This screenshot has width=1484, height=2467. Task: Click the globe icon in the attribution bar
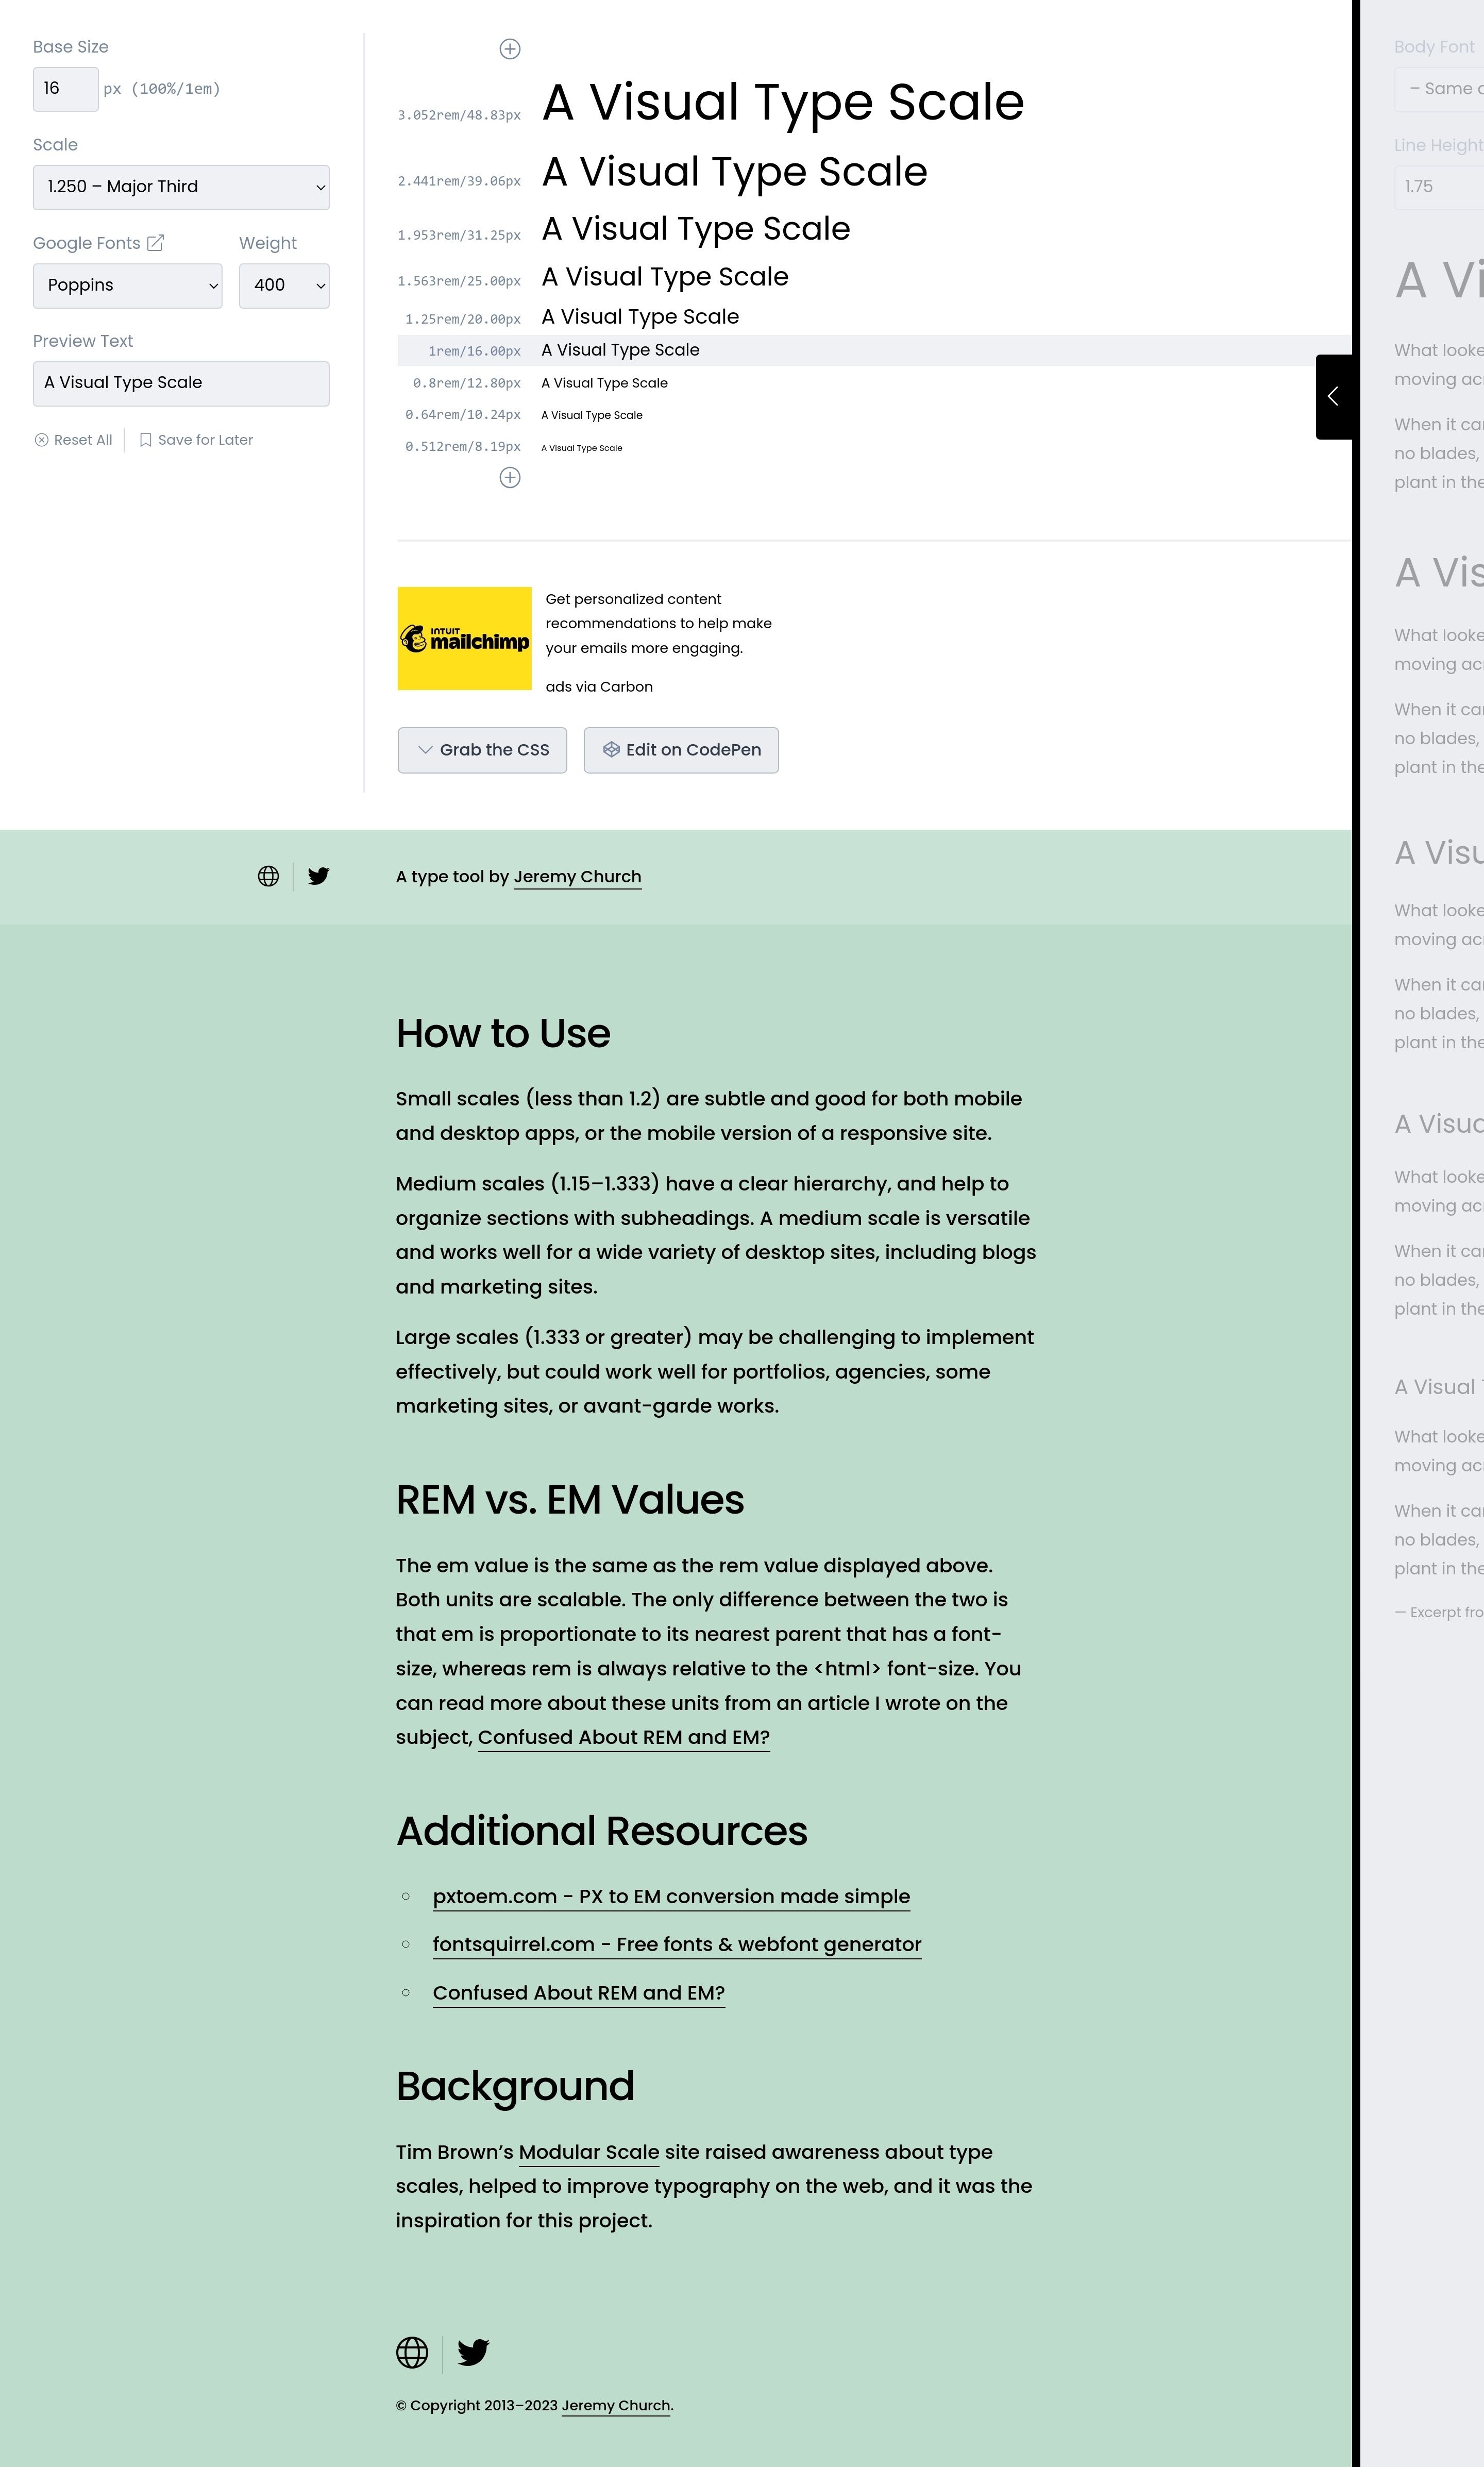268,876
